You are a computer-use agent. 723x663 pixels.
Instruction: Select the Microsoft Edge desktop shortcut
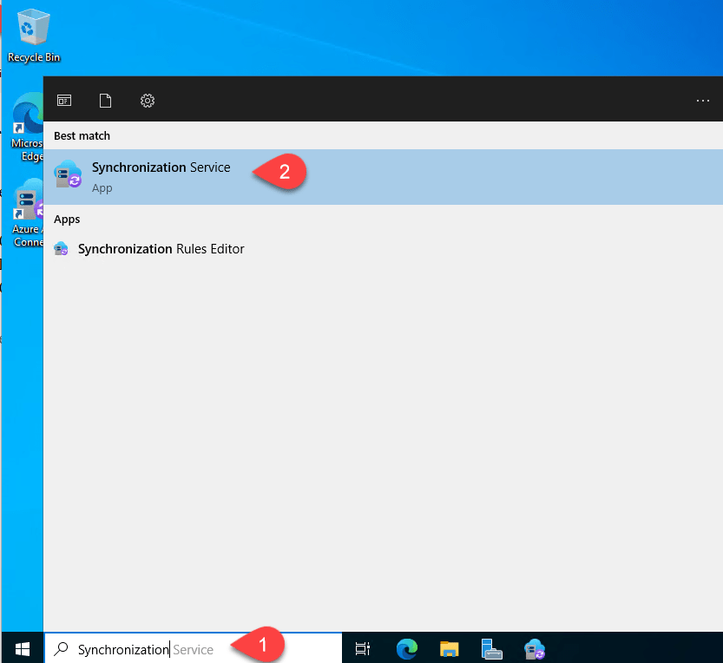pos(26,126)
